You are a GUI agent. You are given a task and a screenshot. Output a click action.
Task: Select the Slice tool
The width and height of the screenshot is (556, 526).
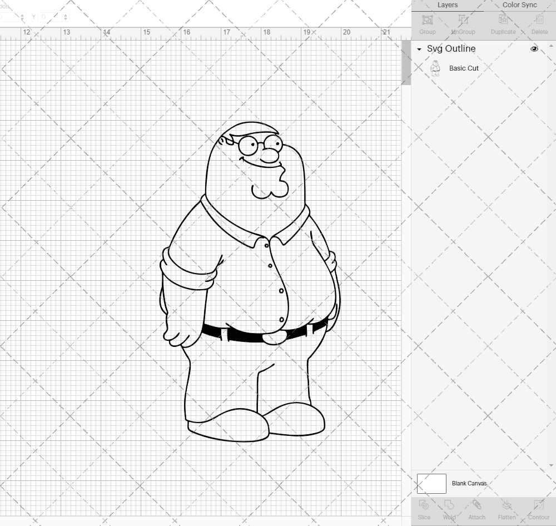[424, 509]
